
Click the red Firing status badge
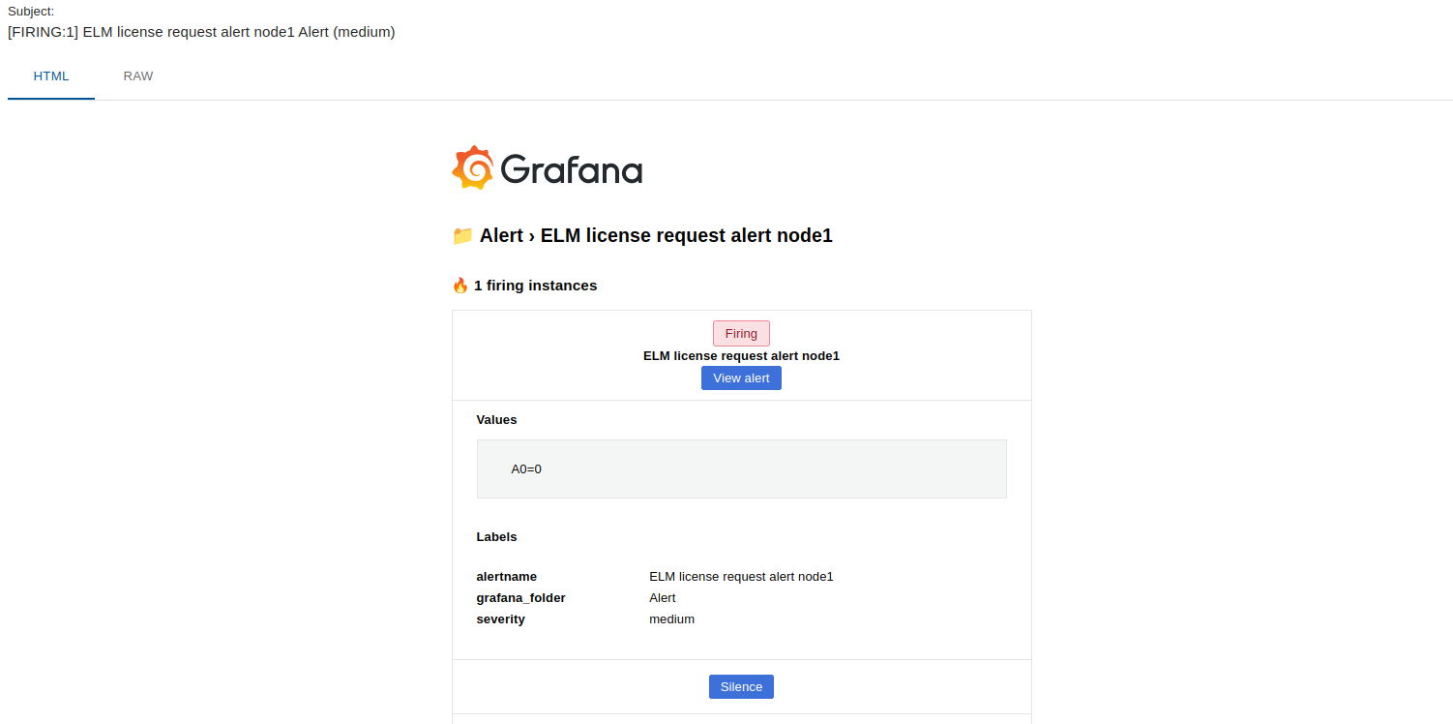pyautogui.click(x=741, y=333)
